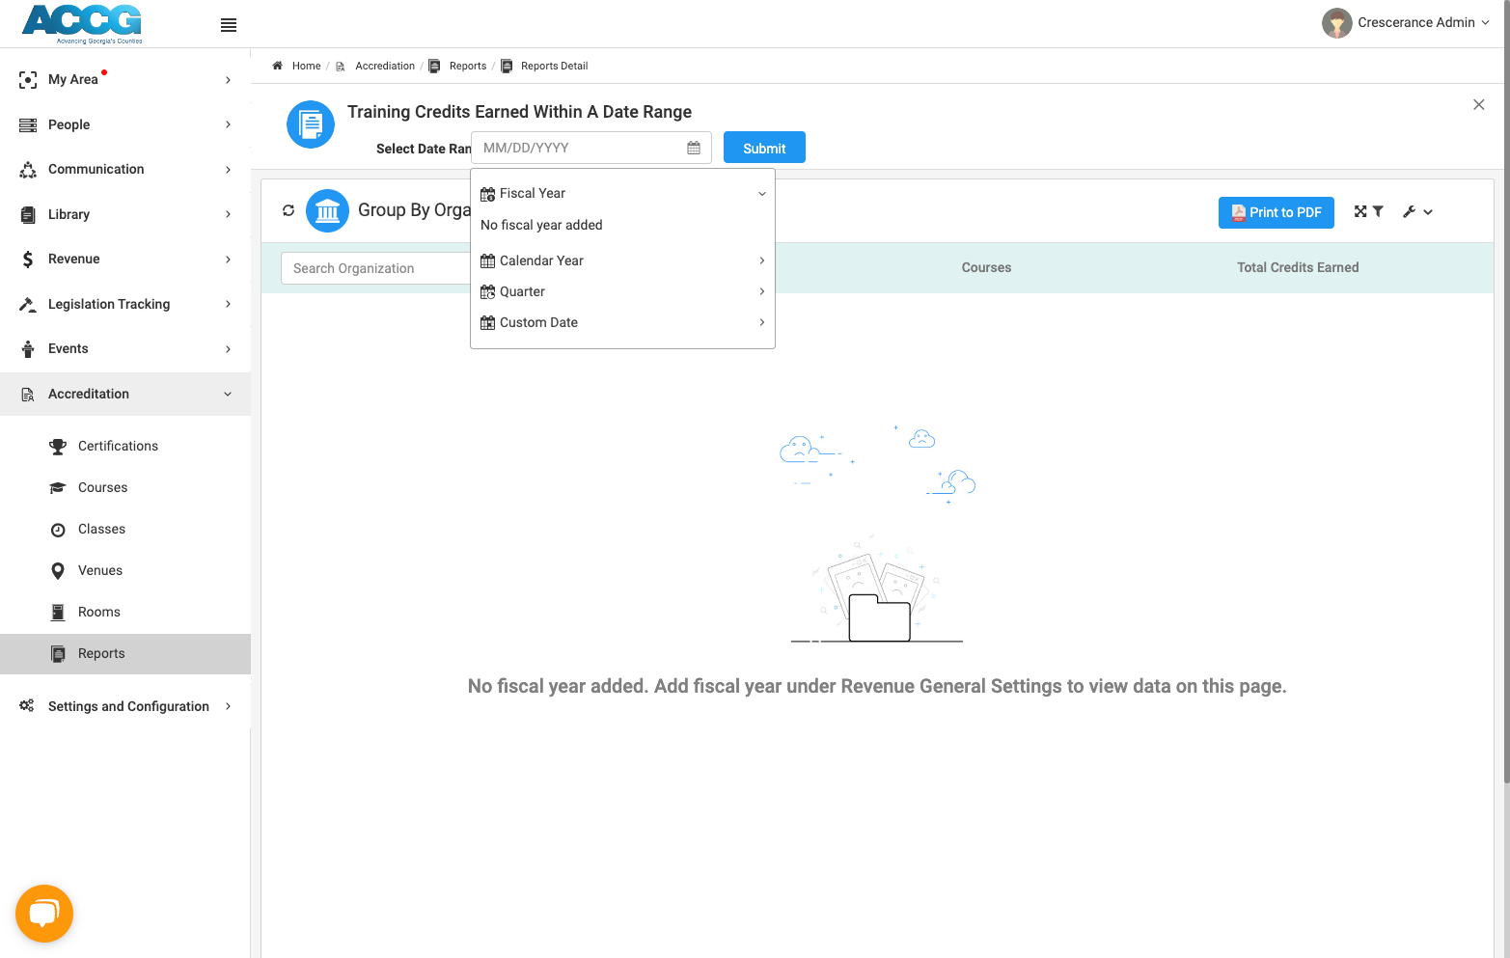1510x958 pixels.
Task: Close the report detail panel
Action: pyautogui.click(x=1479, y=104)
